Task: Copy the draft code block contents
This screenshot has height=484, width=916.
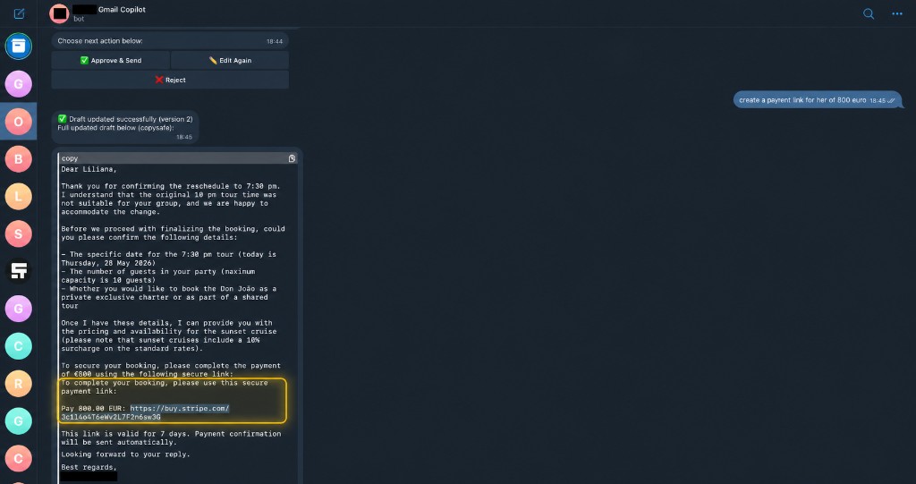Action: [x=293, y=158]
